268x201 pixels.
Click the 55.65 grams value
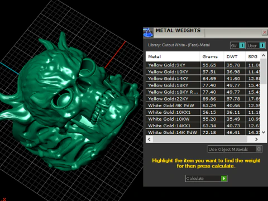209,65
